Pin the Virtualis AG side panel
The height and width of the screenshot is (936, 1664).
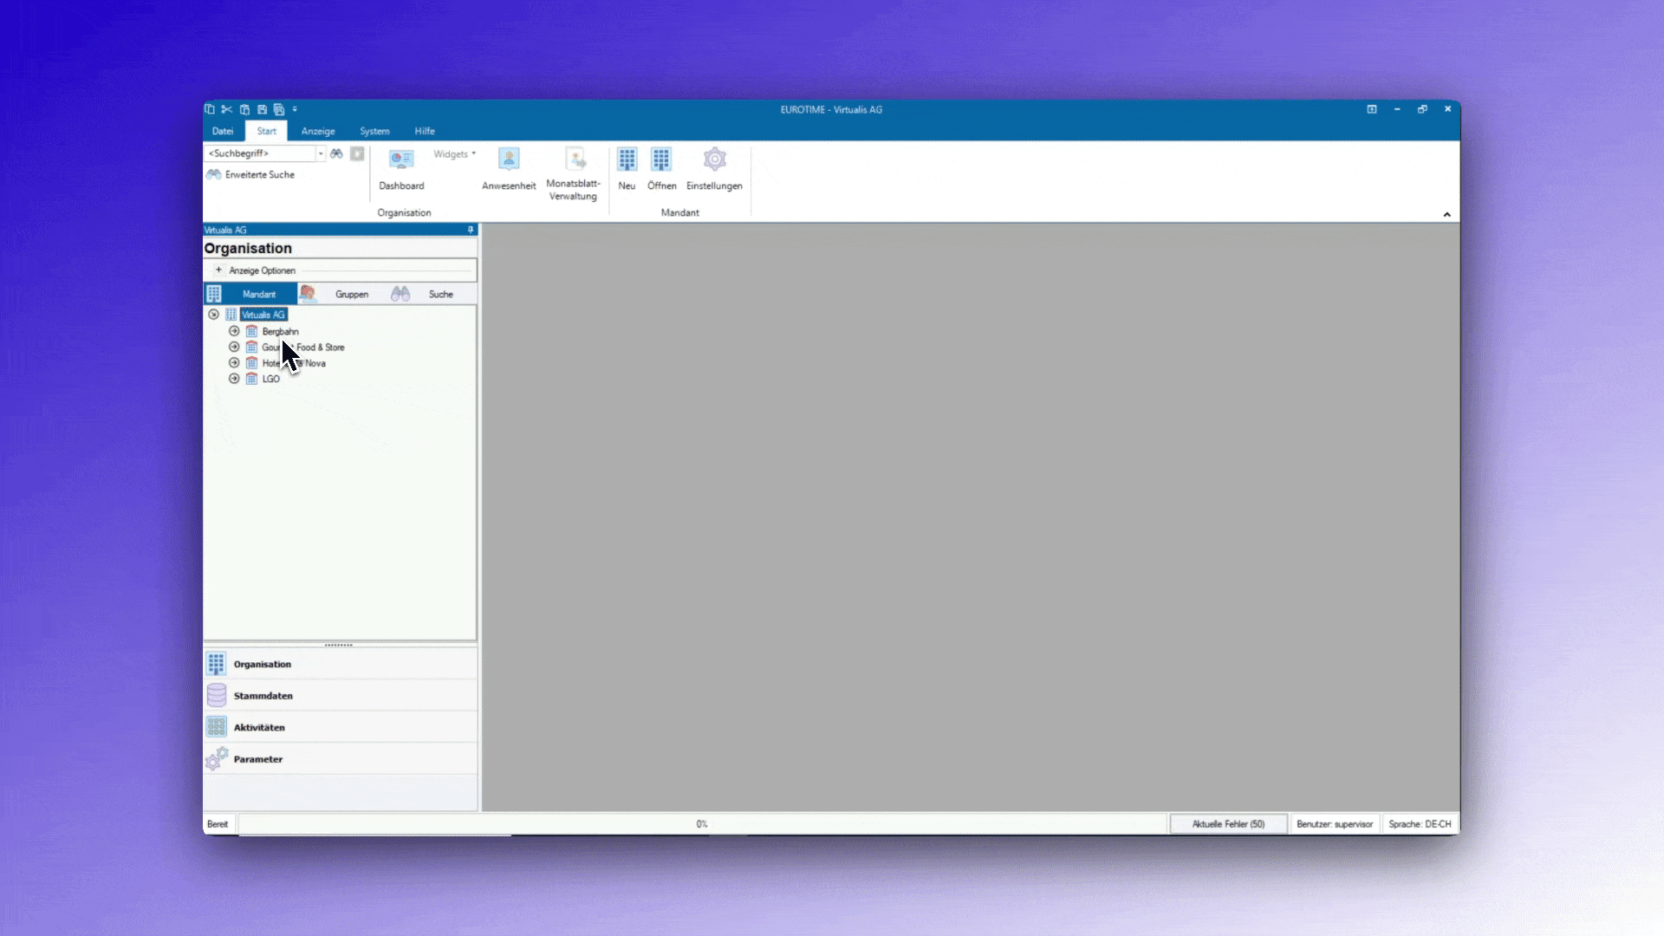point(471,230)
